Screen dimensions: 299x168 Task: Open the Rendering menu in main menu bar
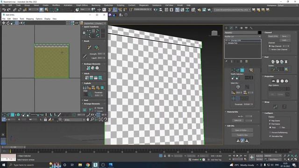[96, 5]
